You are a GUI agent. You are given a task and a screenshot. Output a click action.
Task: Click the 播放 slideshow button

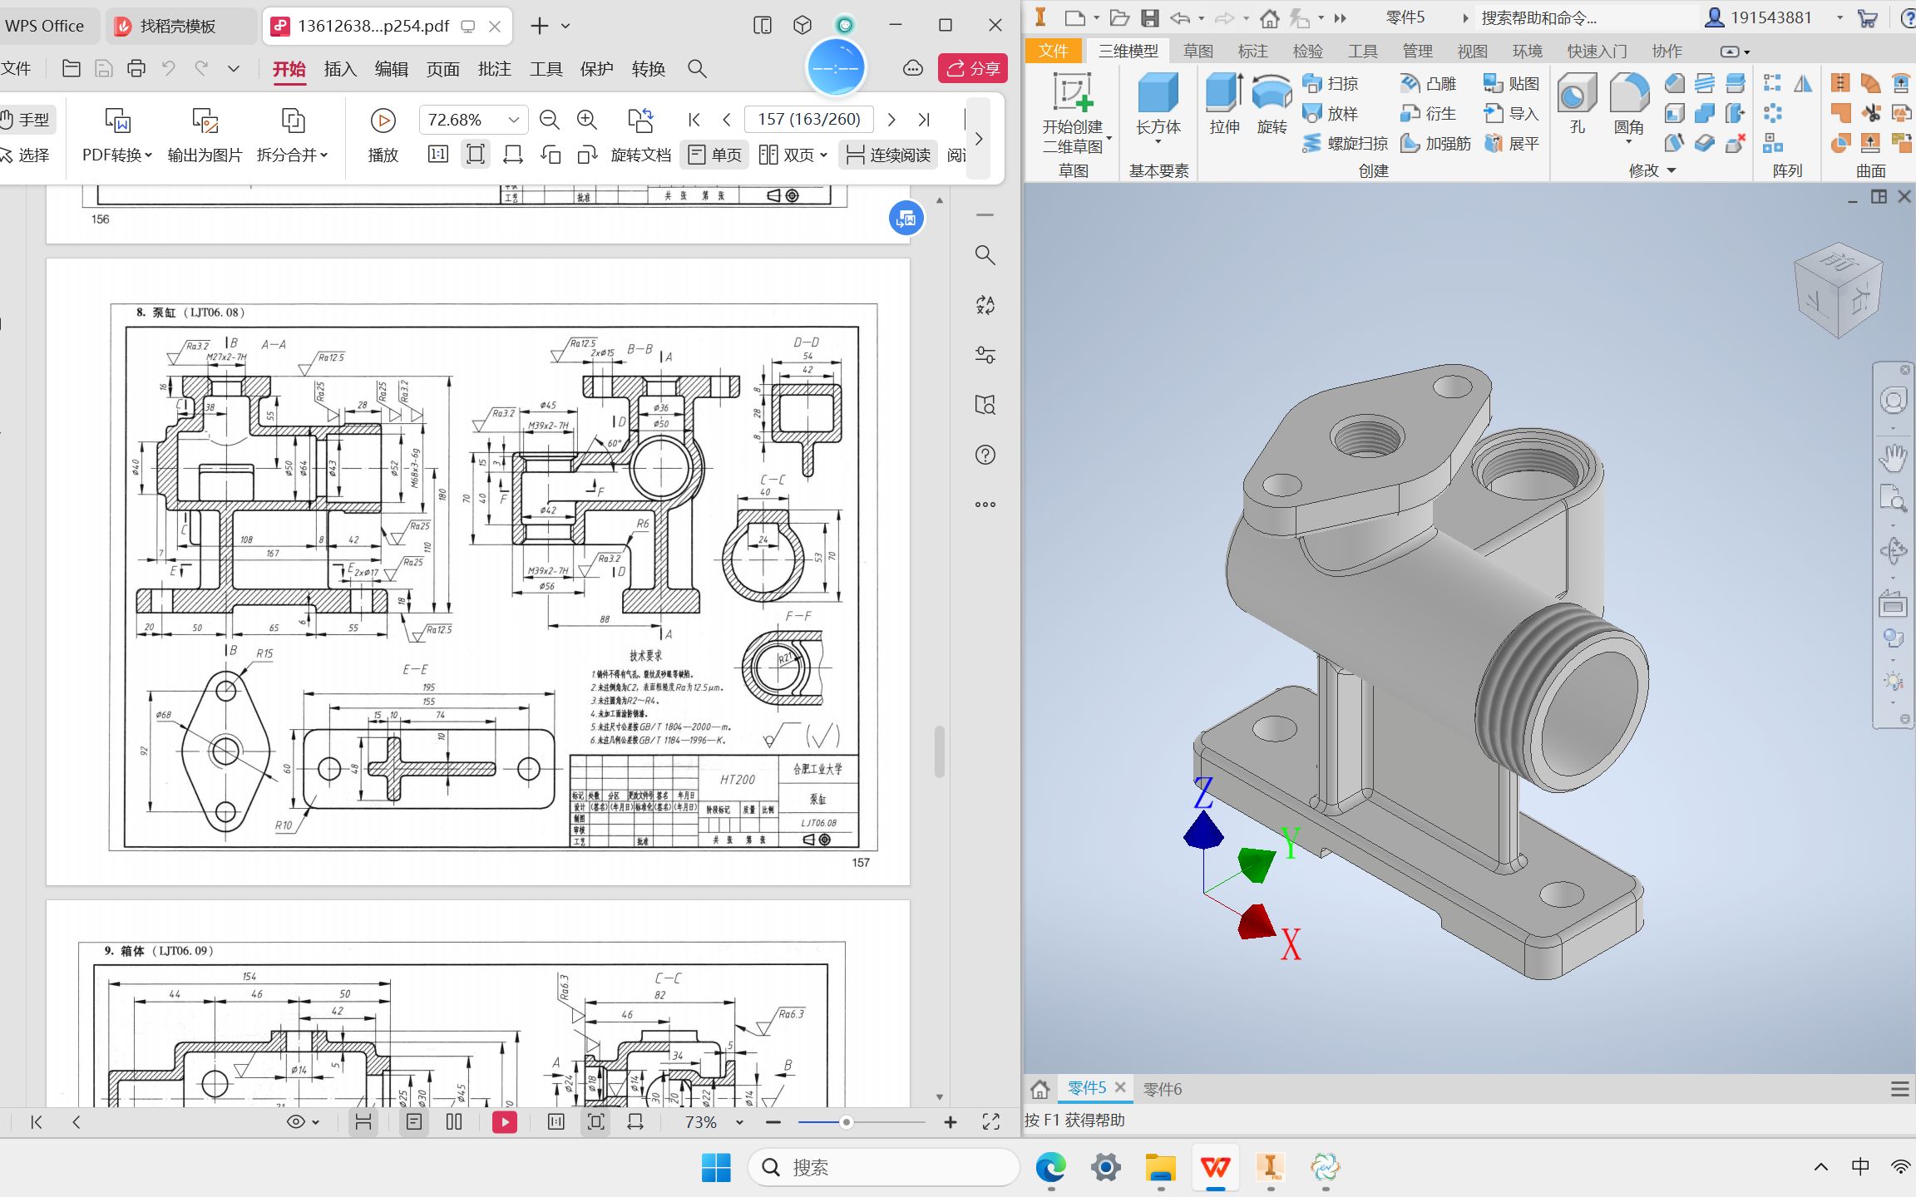coord(383,133)
